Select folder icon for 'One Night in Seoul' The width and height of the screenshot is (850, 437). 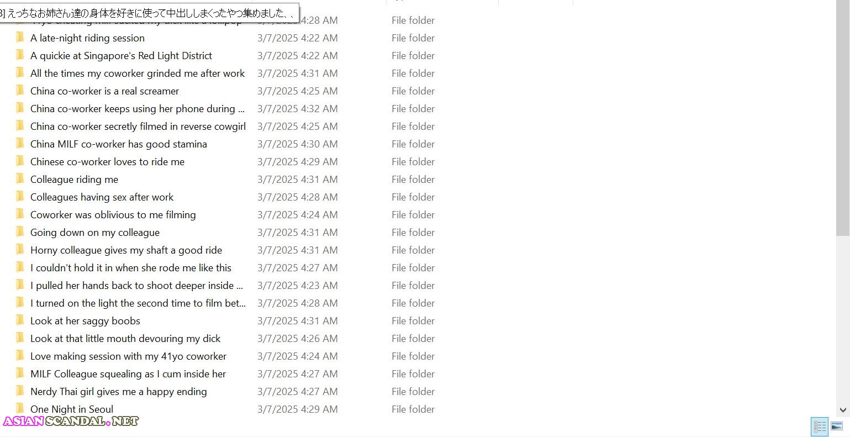[20, 409]
